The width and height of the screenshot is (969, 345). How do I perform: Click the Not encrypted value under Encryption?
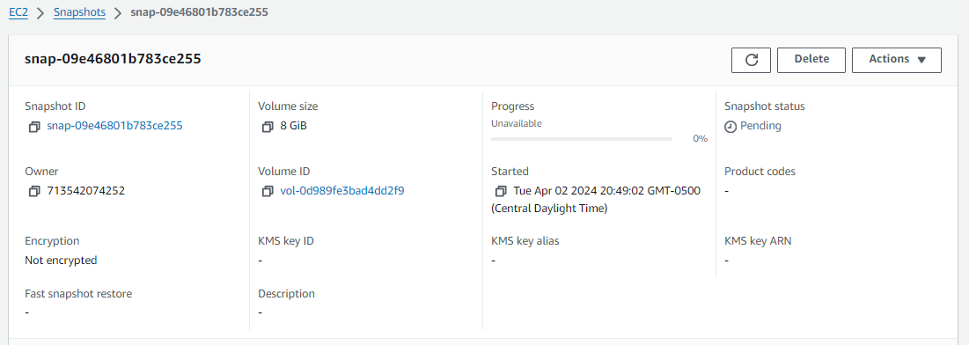[x=61, y=261]
